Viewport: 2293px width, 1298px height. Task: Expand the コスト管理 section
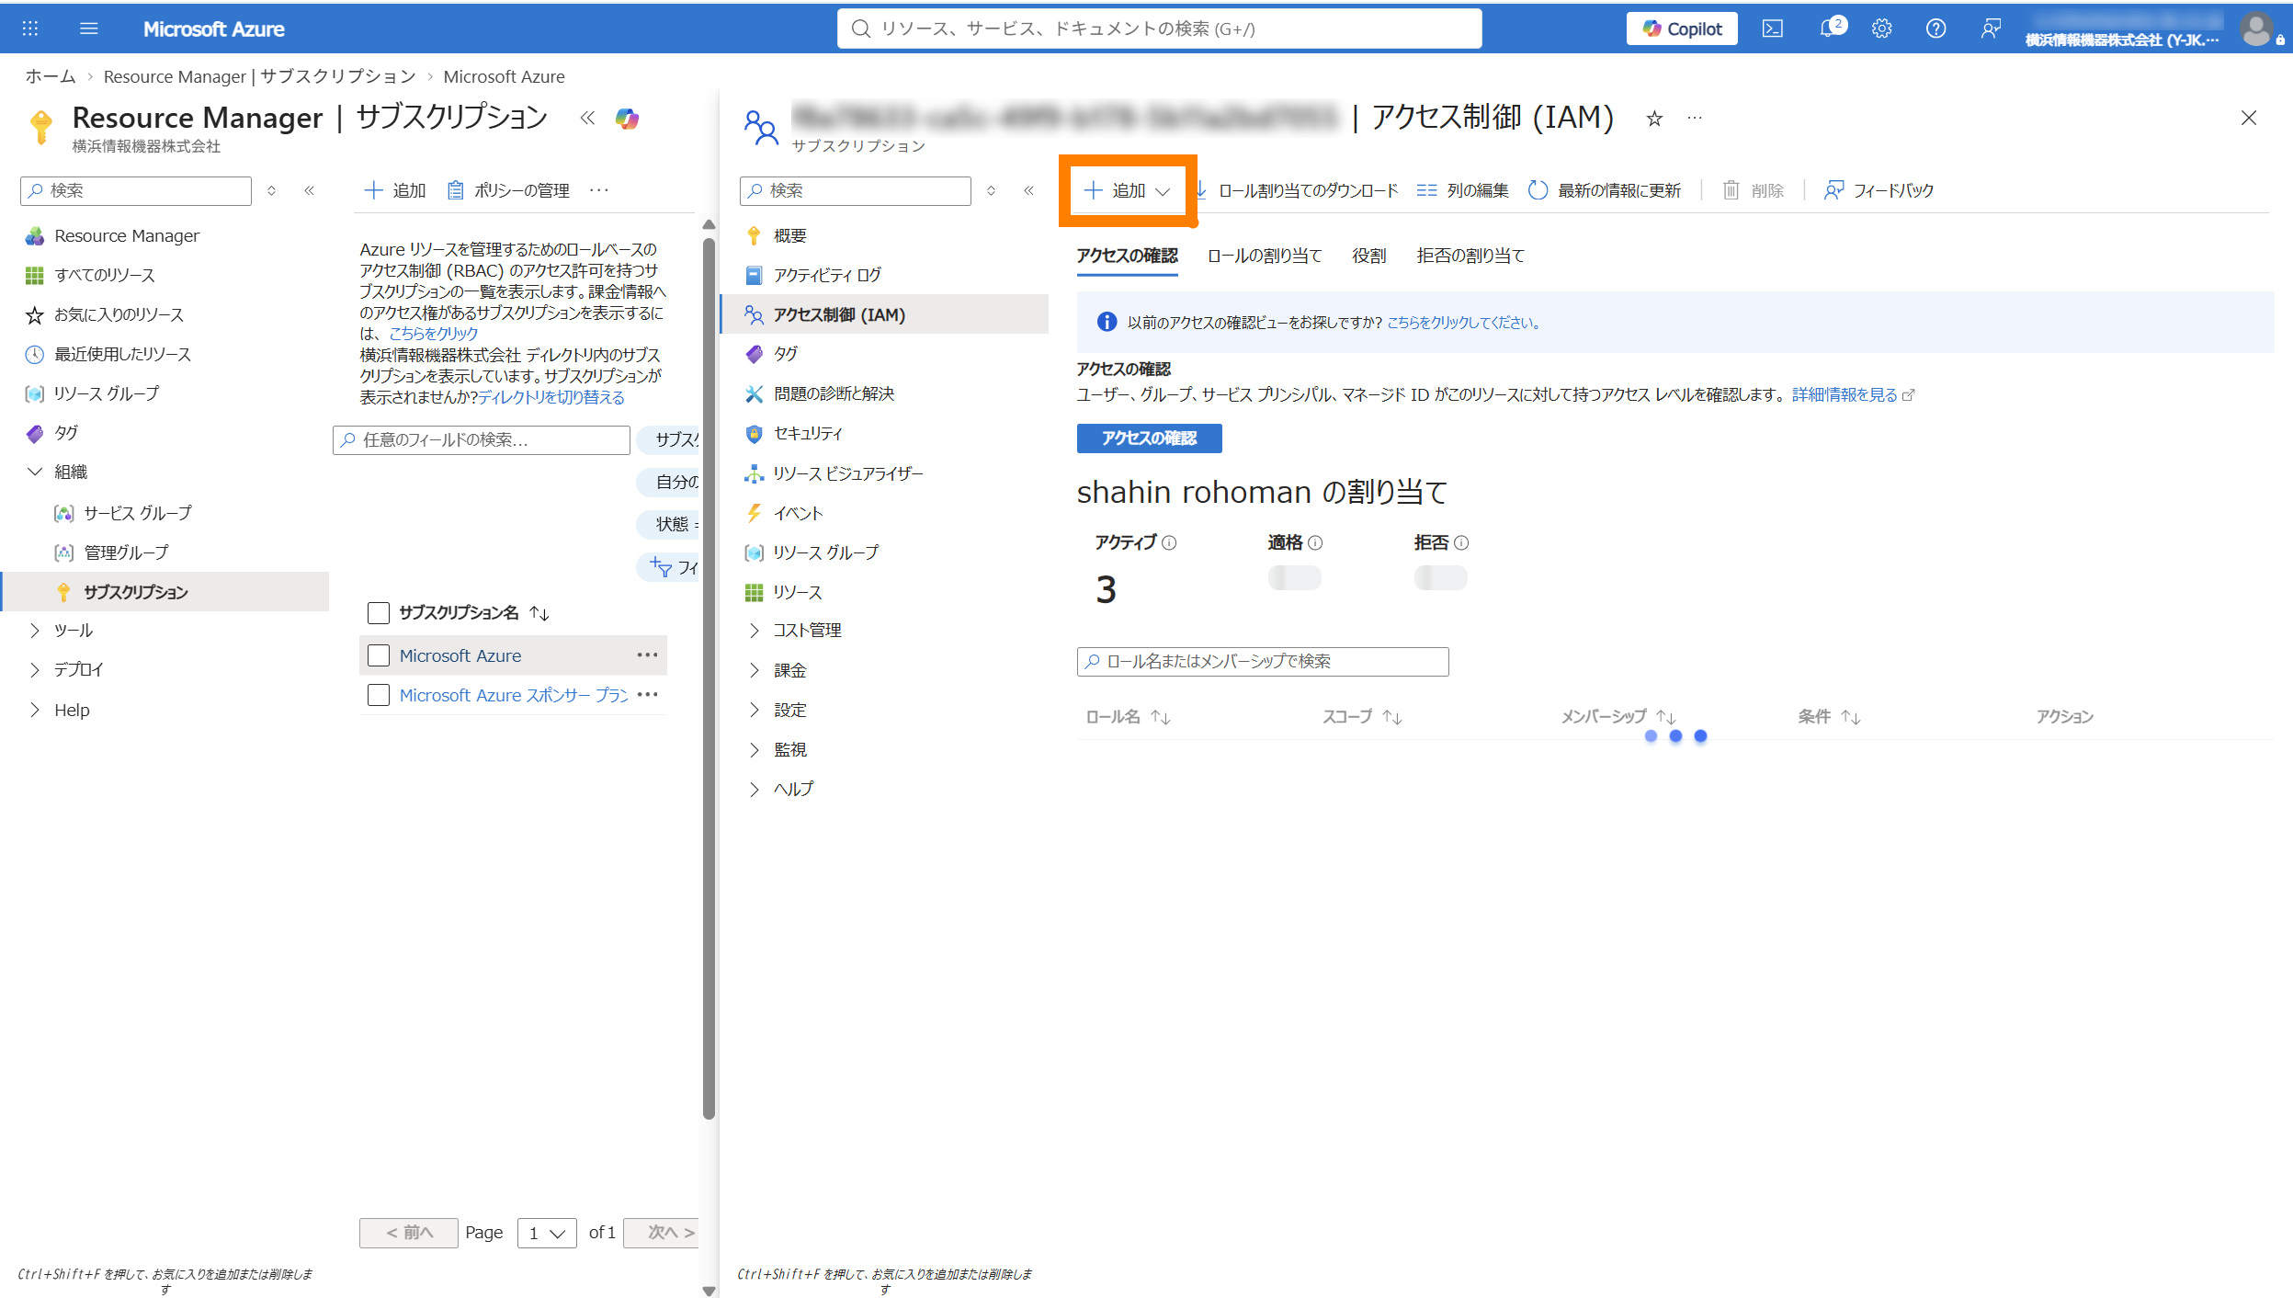click(755, 631)
